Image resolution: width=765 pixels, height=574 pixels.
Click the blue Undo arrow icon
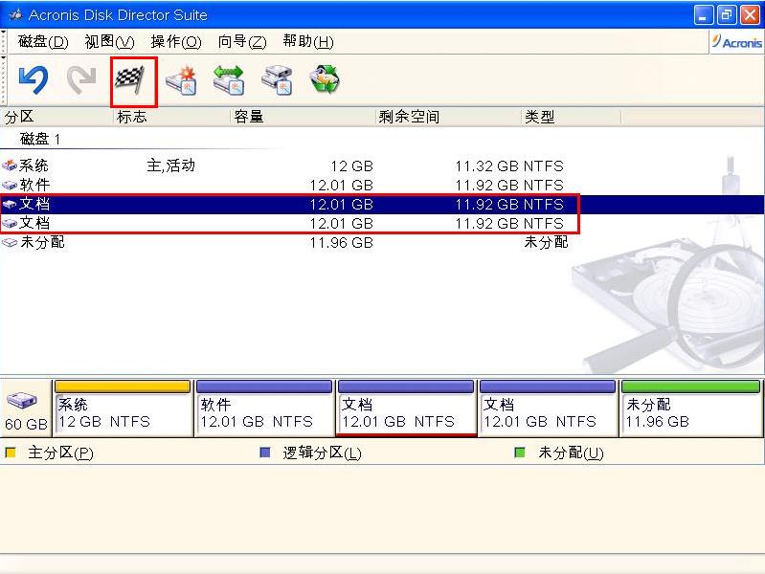[34, 80]
